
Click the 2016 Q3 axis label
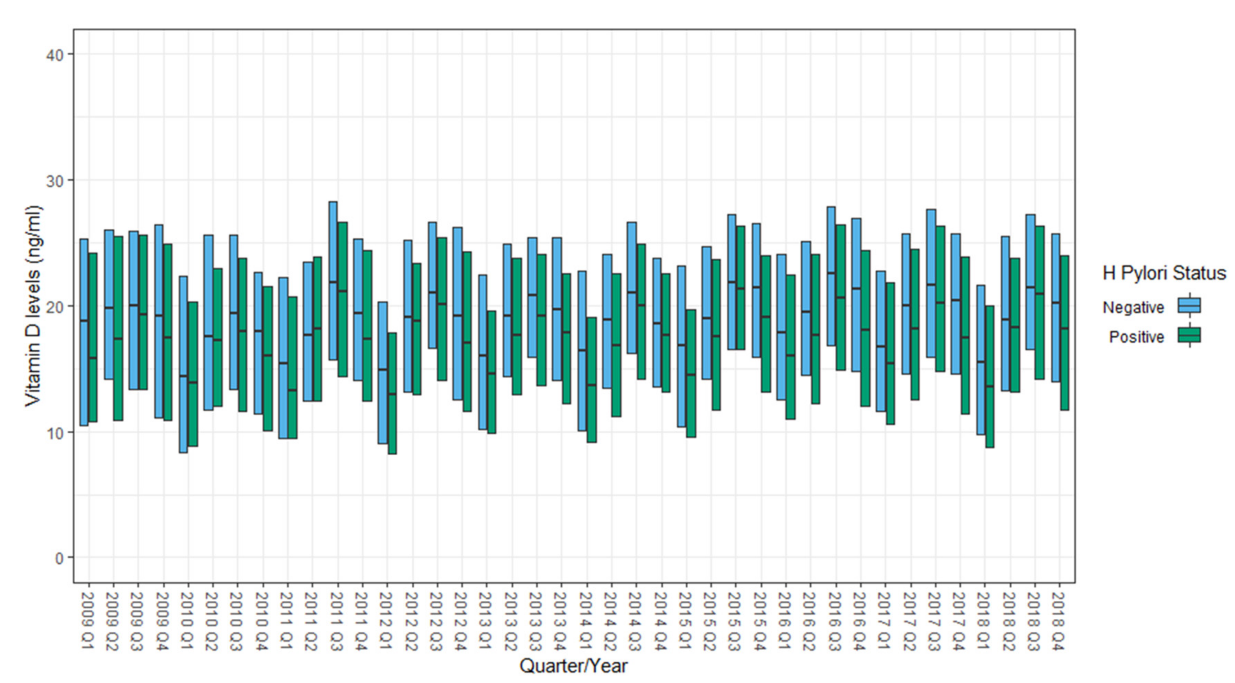pos(835,621)
